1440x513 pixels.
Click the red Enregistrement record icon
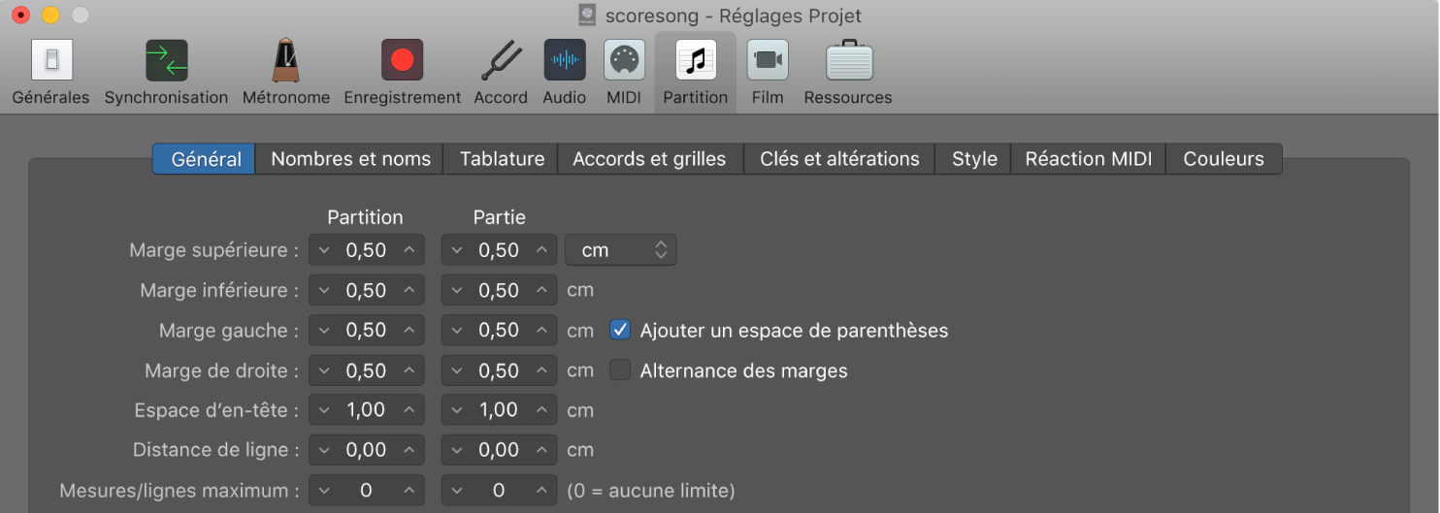pyautogui.click(x=402, y=60)
